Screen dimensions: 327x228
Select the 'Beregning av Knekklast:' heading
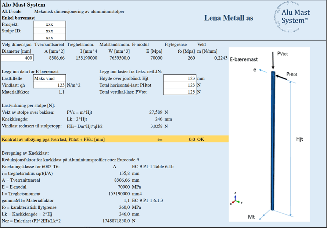click(x=25, y=153)
